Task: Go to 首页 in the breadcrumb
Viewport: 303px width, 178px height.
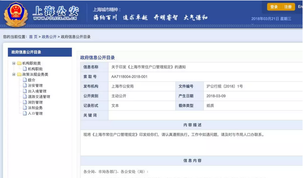Action: coord(33,37)
